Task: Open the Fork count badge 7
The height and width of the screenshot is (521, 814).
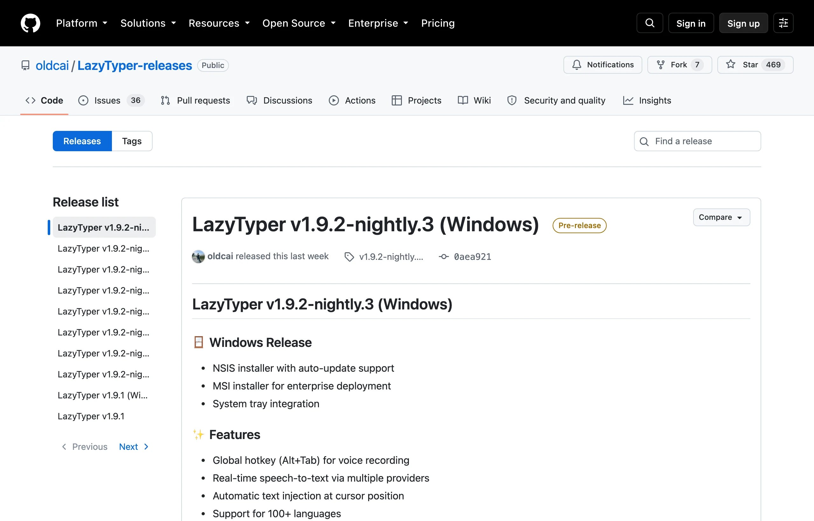Action: click(x=697, y=64)
